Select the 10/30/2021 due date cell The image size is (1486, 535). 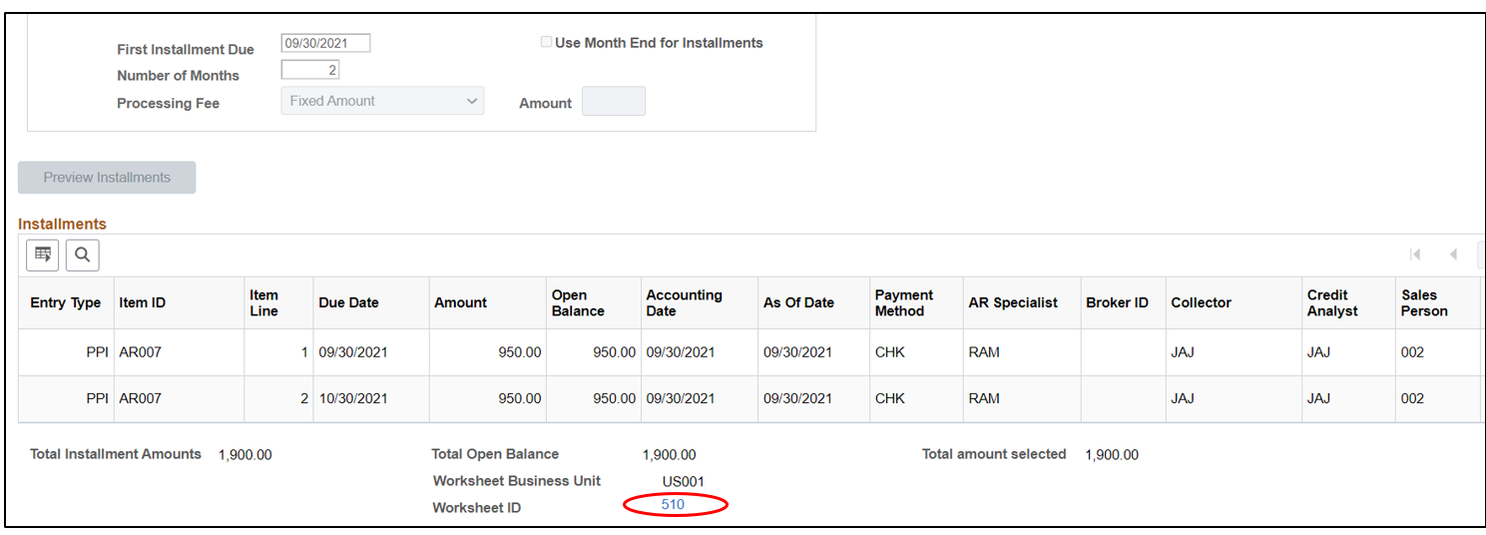(352, 398)
